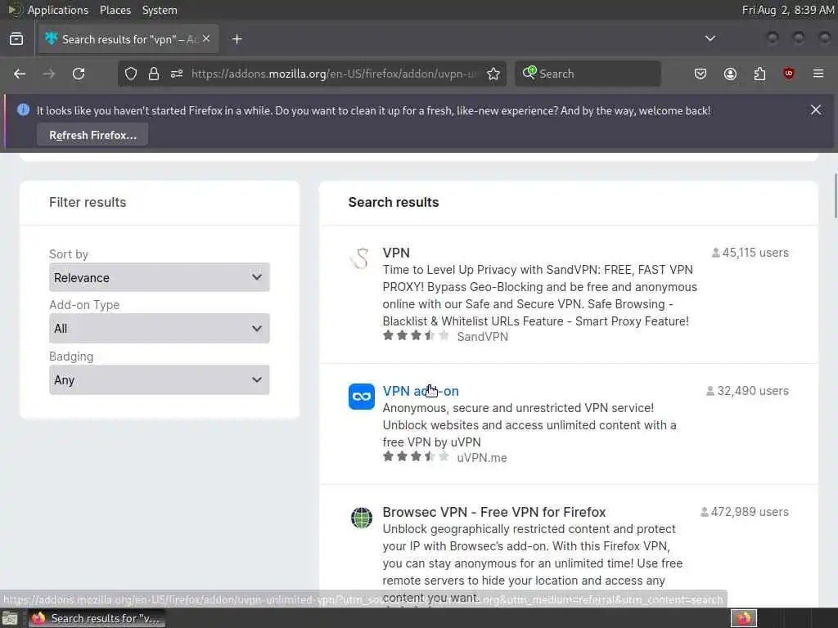Open the Extensions puzzle icon

(x=759, y=74)
